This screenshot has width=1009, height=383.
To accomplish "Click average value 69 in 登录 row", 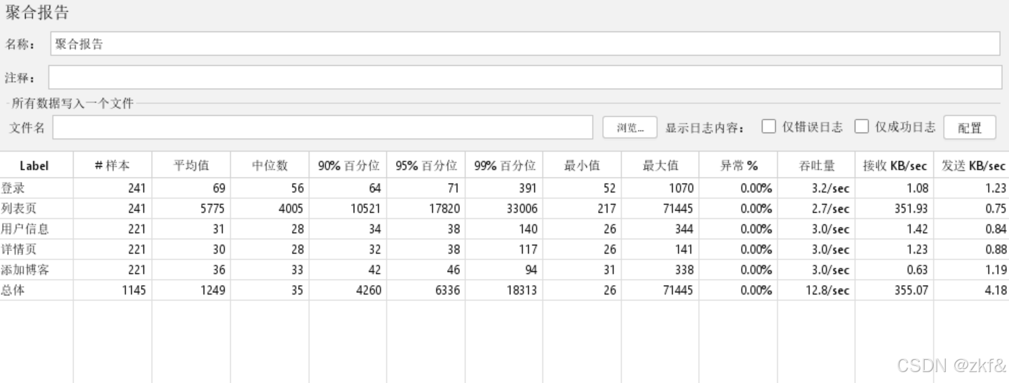I will 219,188.
